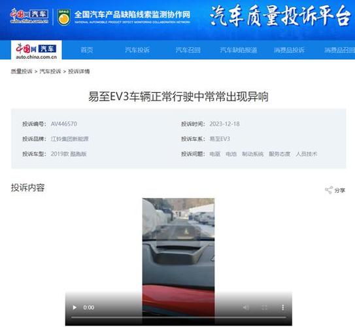Click the headline 易至EV3车辆正常行驶中常常出现异响
Viewport: 355px width, 327px height.
tap(178, 97)
